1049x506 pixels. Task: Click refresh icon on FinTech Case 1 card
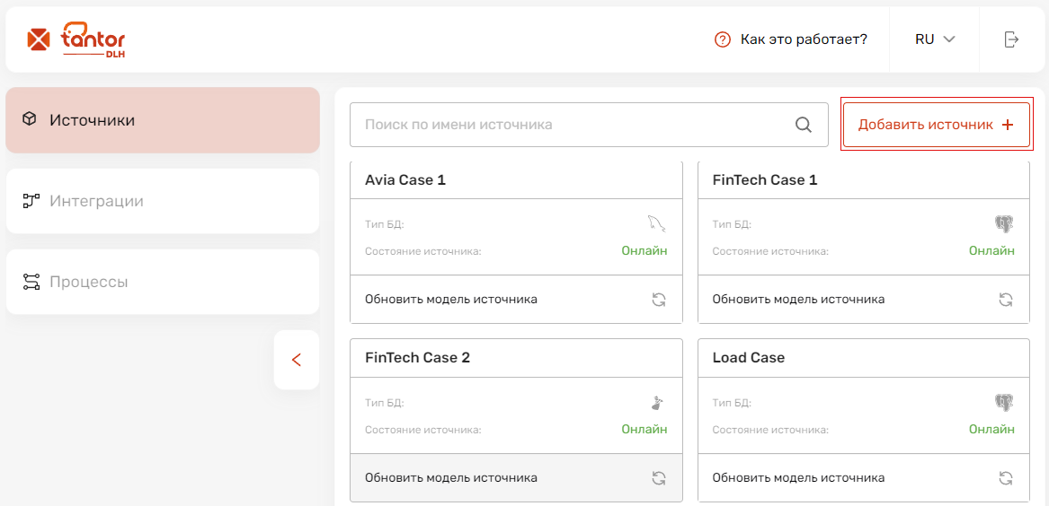[x=1006, y=299]
